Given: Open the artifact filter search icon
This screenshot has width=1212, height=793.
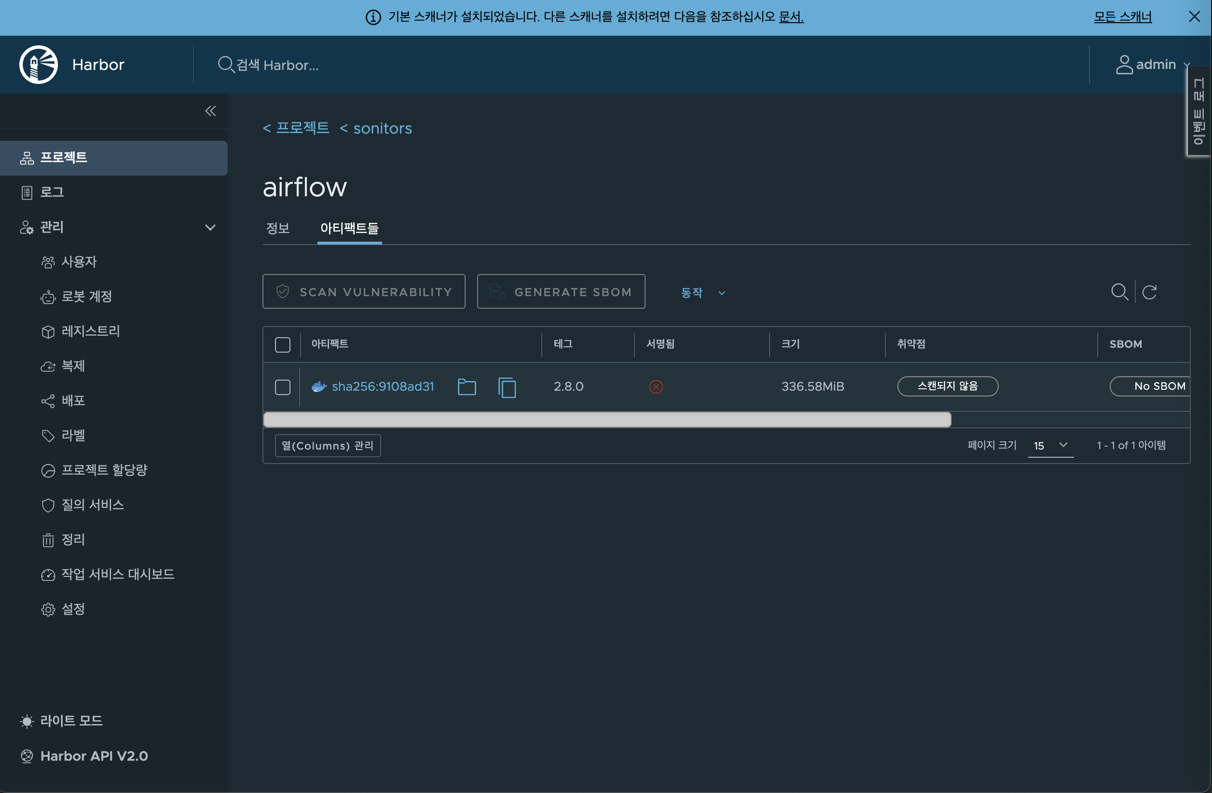Looking at the screenshot, I should (1119, 292).
